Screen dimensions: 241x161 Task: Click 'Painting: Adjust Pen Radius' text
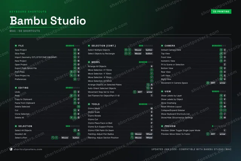[x=101, y=134]
